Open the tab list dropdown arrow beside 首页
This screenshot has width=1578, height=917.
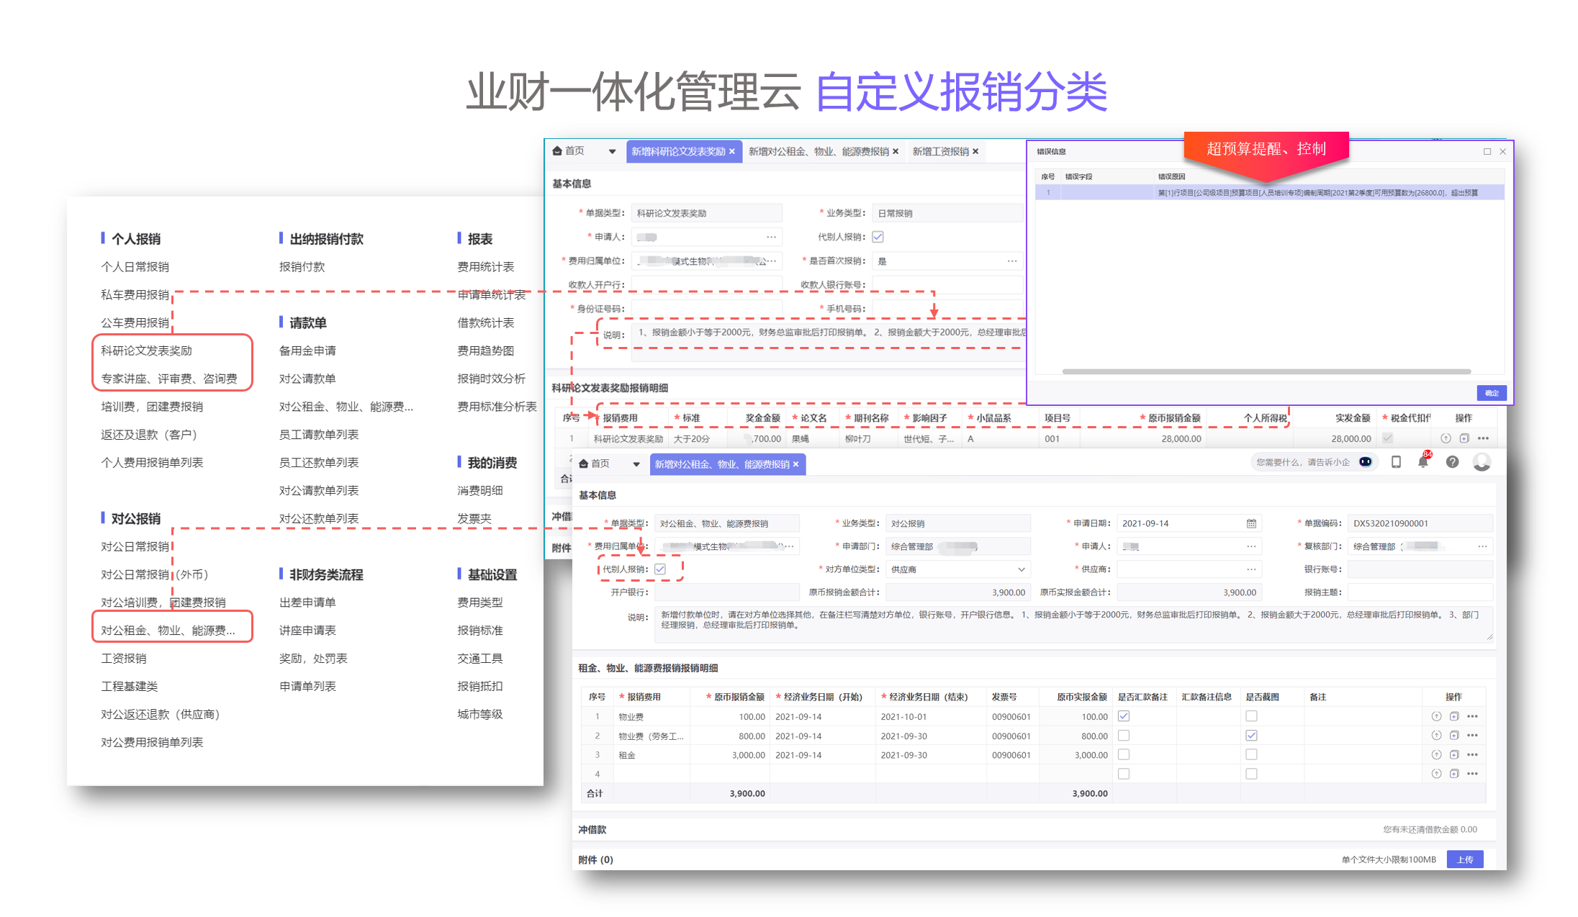[636, 464]
